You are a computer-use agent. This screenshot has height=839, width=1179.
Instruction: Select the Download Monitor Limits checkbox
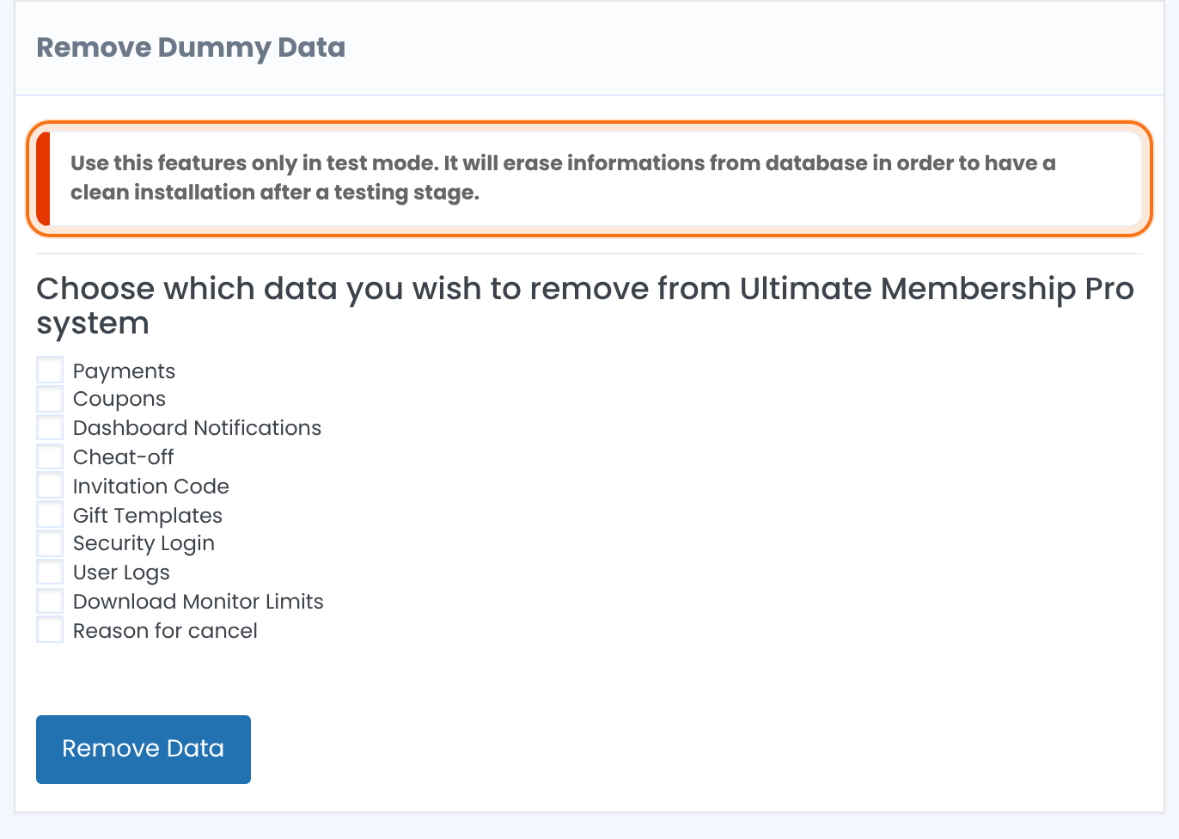tap(50, 601)
